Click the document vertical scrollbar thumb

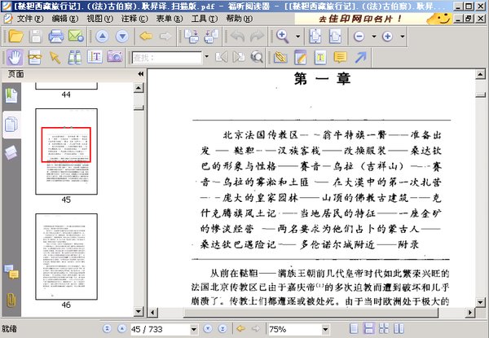(480, 94)
